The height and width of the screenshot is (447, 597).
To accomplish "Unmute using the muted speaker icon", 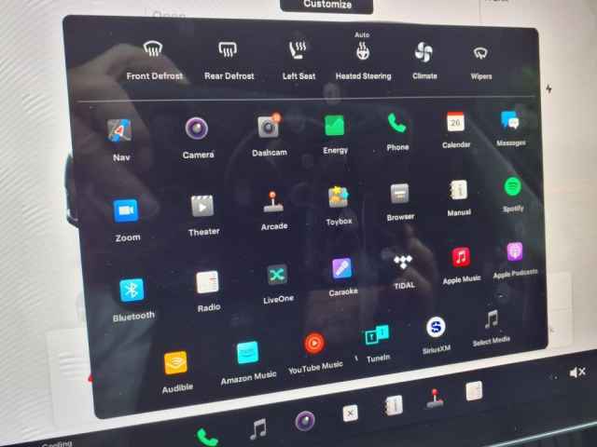I will click(x=577, y=372).
